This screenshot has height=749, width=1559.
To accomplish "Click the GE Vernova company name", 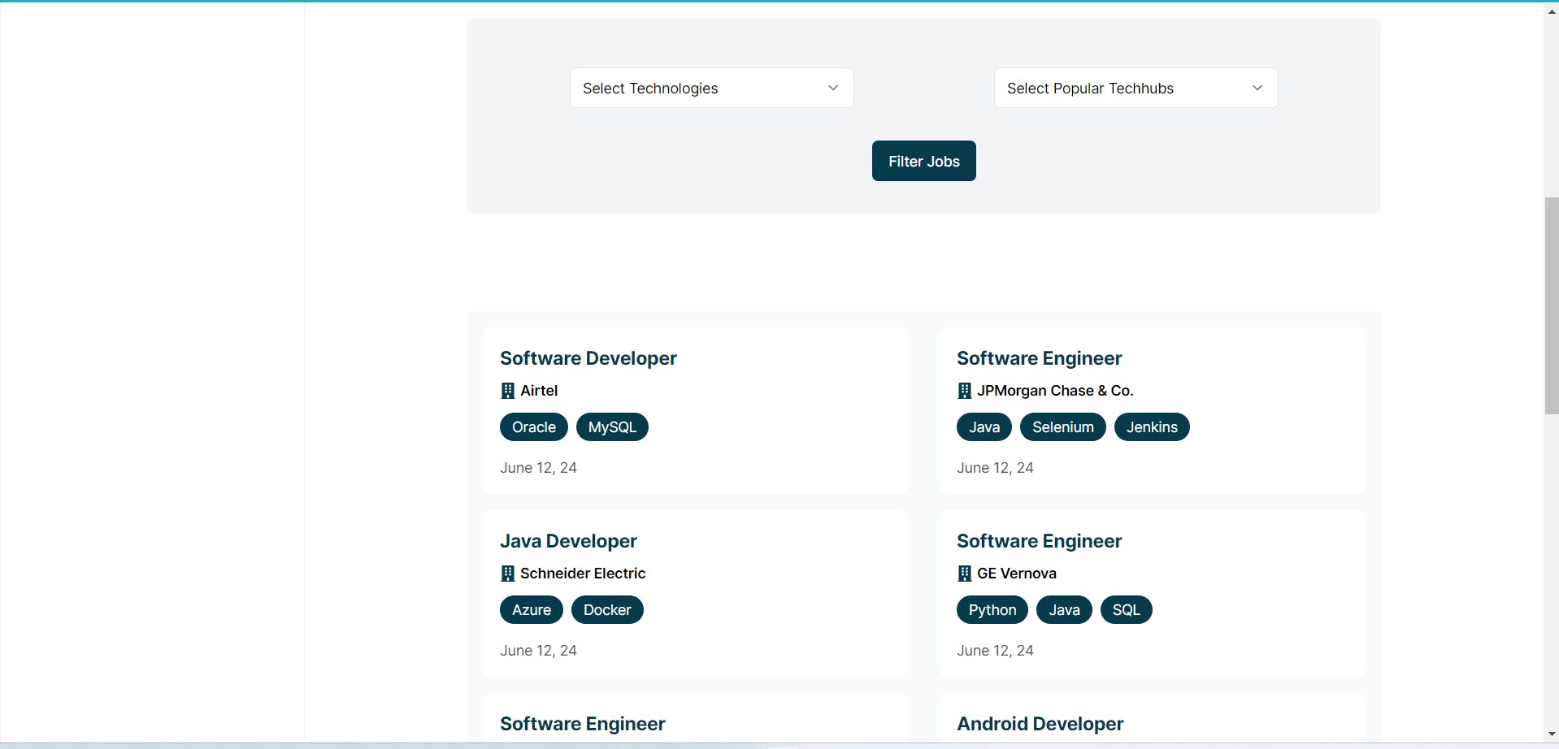I will (x=1017, y=574).
